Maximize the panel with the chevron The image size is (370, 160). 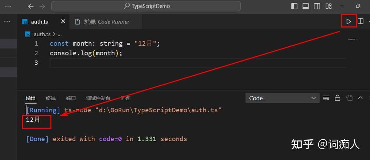click(x=360, y=98)
